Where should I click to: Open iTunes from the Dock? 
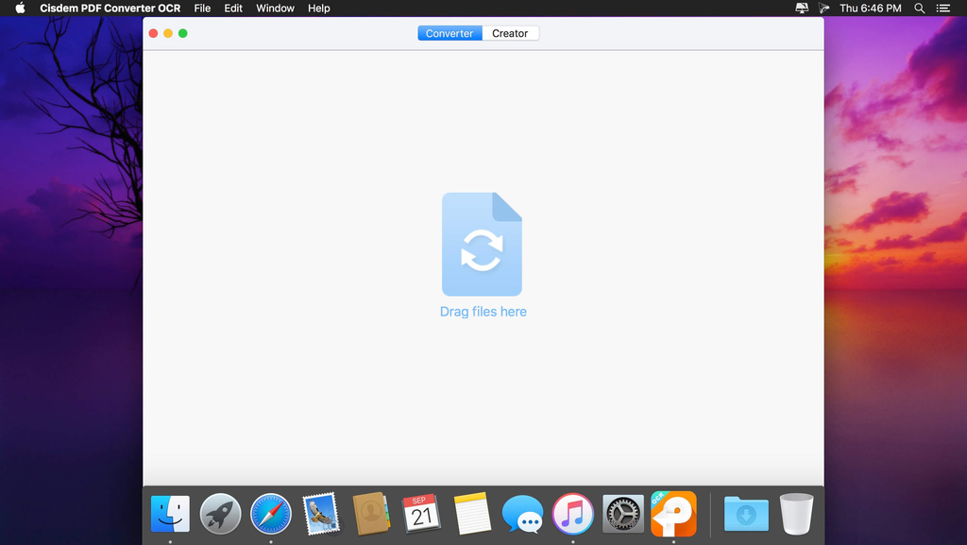[573, 514]
